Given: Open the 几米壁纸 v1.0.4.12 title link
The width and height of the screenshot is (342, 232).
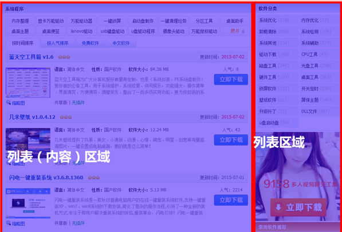Looking at the screenshot, I should (32, 117).
